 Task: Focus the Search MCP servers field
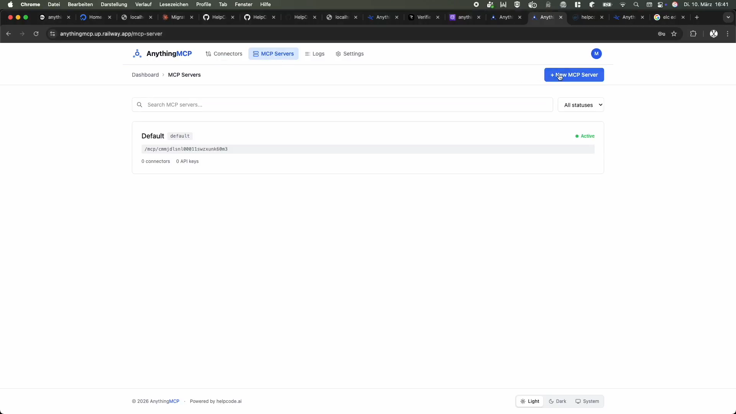click(342, 105)
